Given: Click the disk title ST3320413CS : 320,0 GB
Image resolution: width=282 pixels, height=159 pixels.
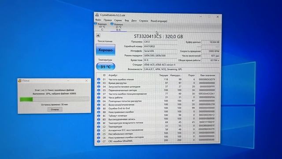Looking at the screenshot, I should point(159,36).
